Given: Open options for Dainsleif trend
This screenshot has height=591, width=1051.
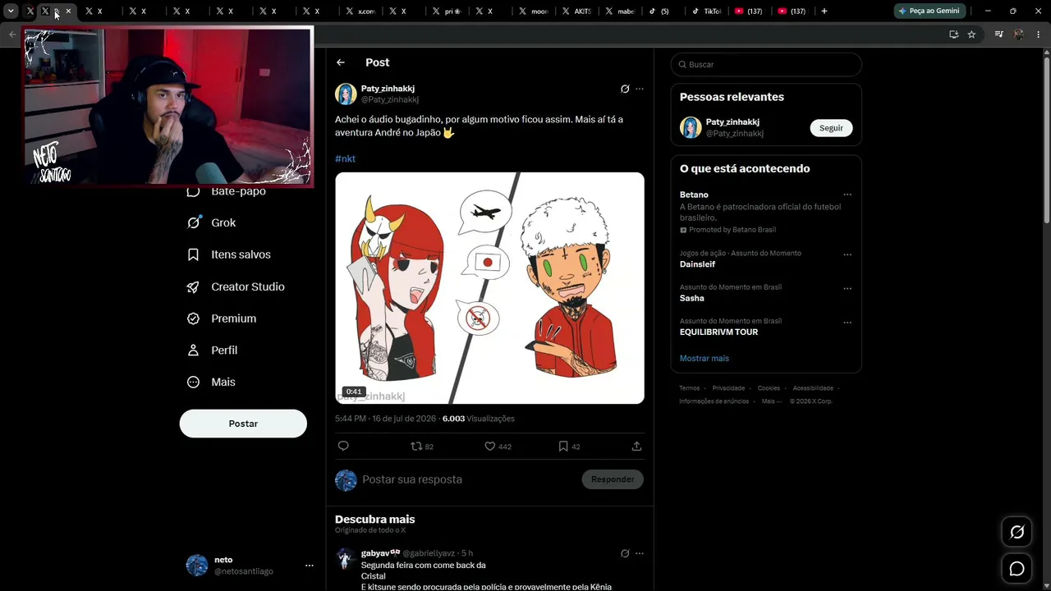Looking at the screenshot, I should click(847, 254).
